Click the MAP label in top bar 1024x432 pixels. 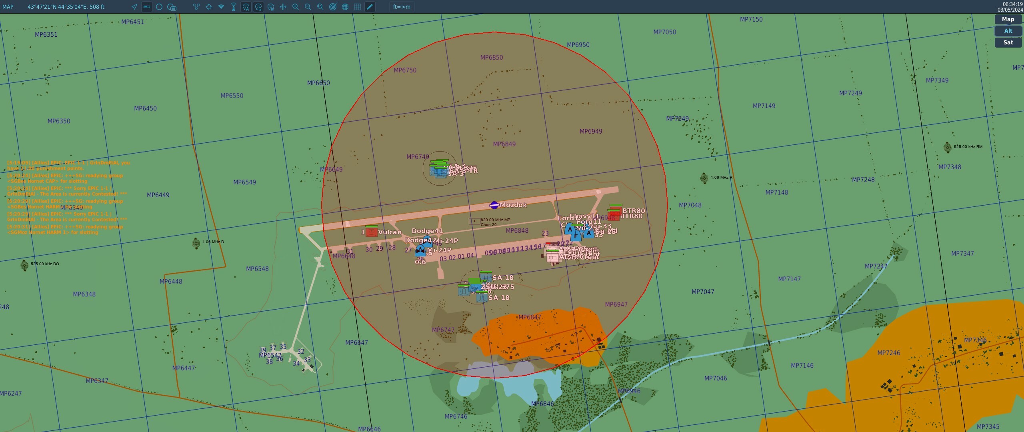click(x=8, y=7)
